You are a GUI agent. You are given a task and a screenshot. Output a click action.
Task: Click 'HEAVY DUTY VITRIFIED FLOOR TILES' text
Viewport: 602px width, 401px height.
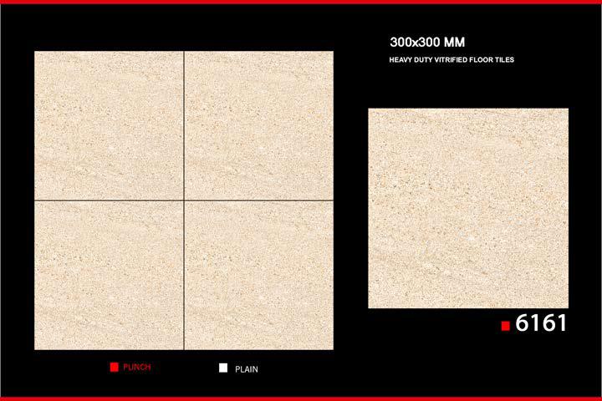pos(451,60)
